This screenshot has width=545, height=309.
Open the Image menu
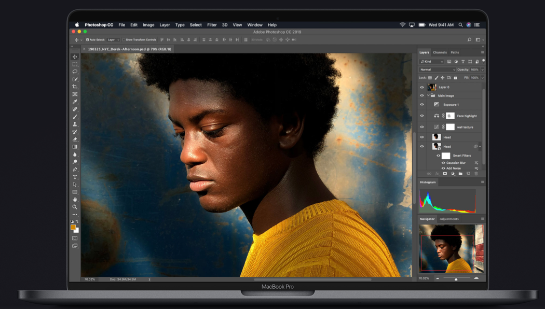148,25
